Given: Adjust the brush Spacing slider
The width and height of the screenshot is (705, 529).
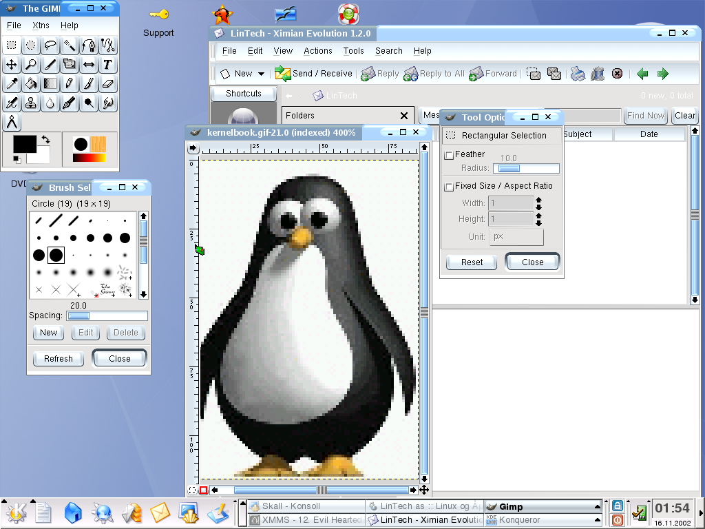Looking at the screenshot, I should click(107, 315).
